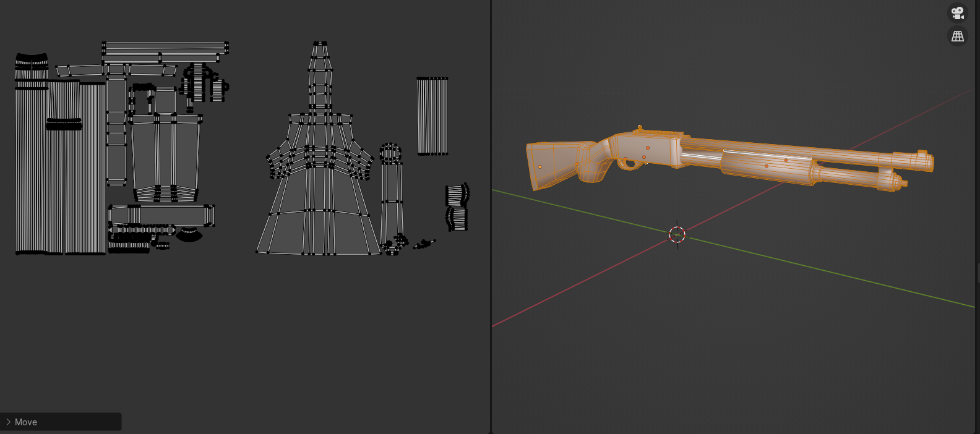The height and width of the screenshot is (434, 980).
Task: Select the receiver body of the shotgun
Action: pos(647,148)
